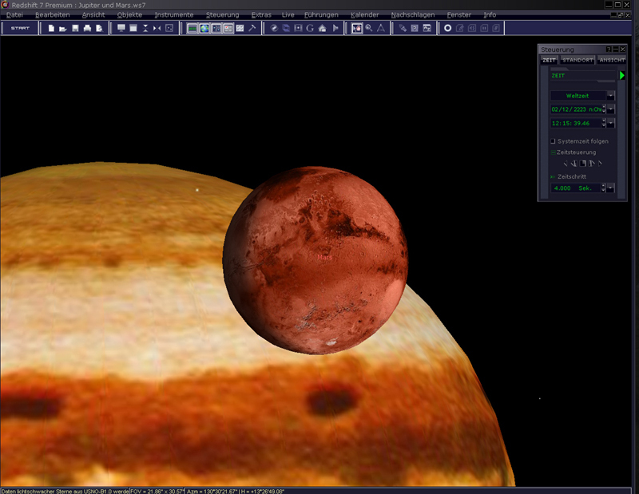Click the edit recording icon

(x=460, y=28)
